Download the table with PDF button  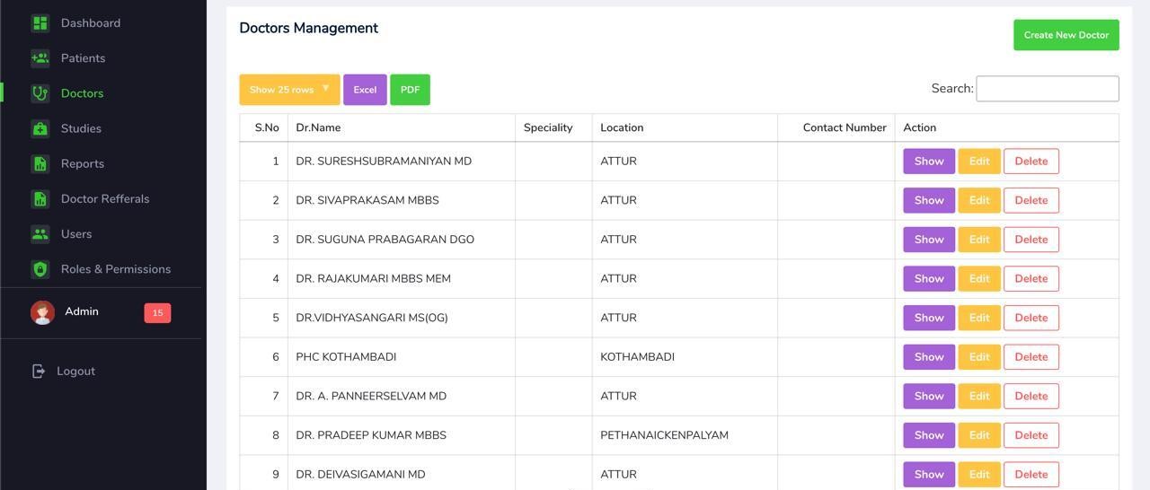click(x=410, y=90)
